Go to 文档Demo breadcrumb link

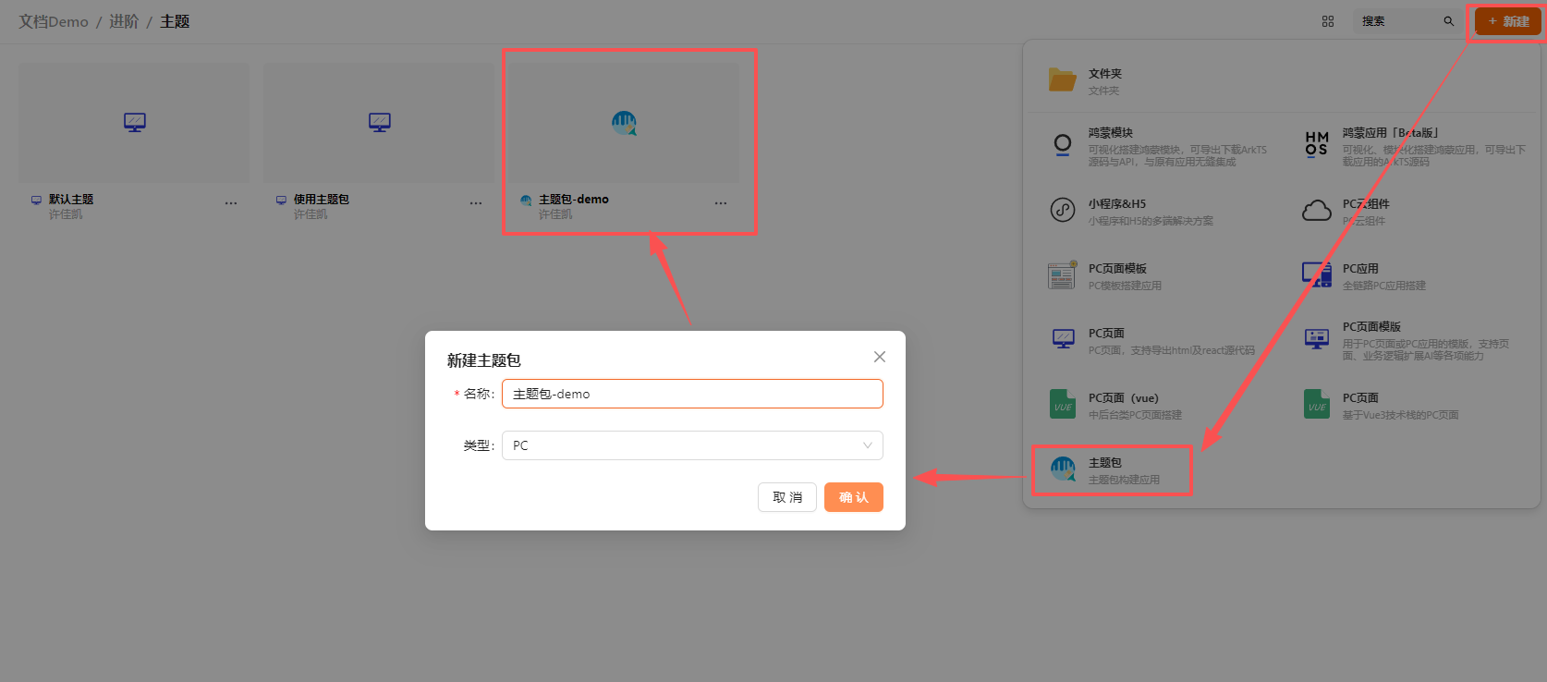(54, 21)
